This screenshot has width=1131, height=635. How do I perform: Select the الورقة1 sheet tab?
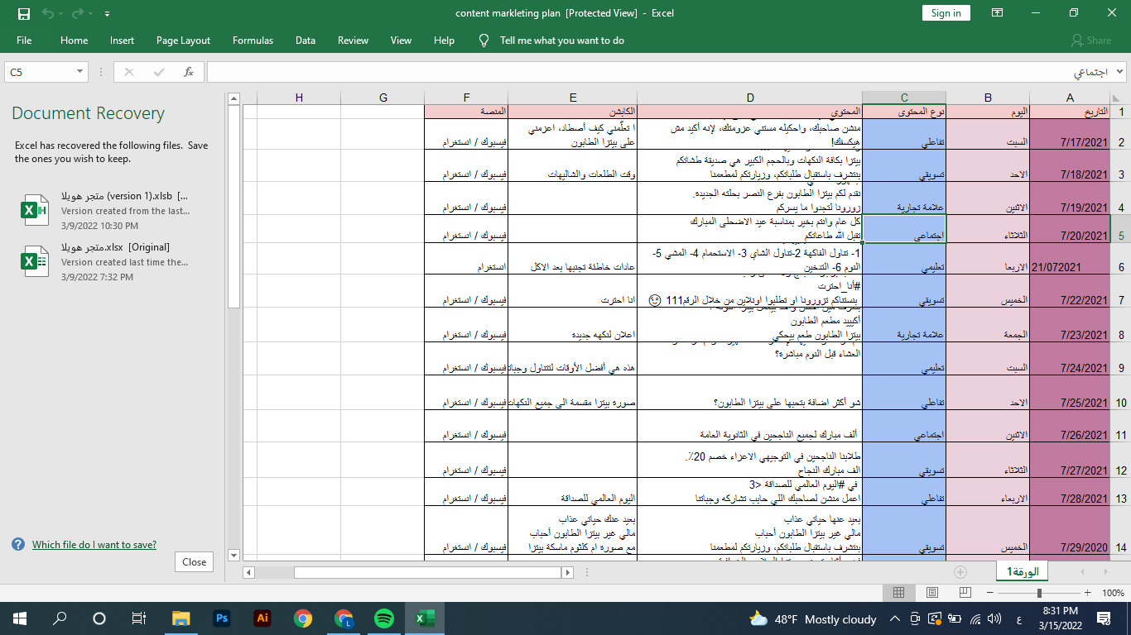1021,571
